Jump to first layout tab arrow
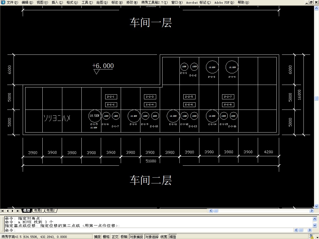This screenshot has height=239, width=319. click(x=2, y=211)
